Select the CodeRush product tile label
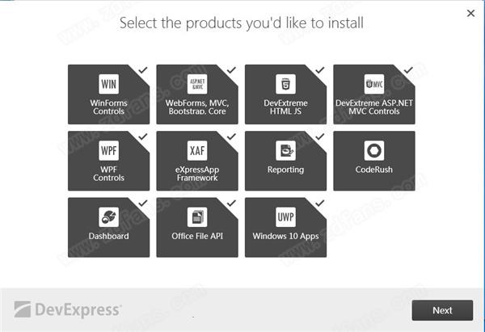Screen dimensions: 485x332 tap(374, 170)
